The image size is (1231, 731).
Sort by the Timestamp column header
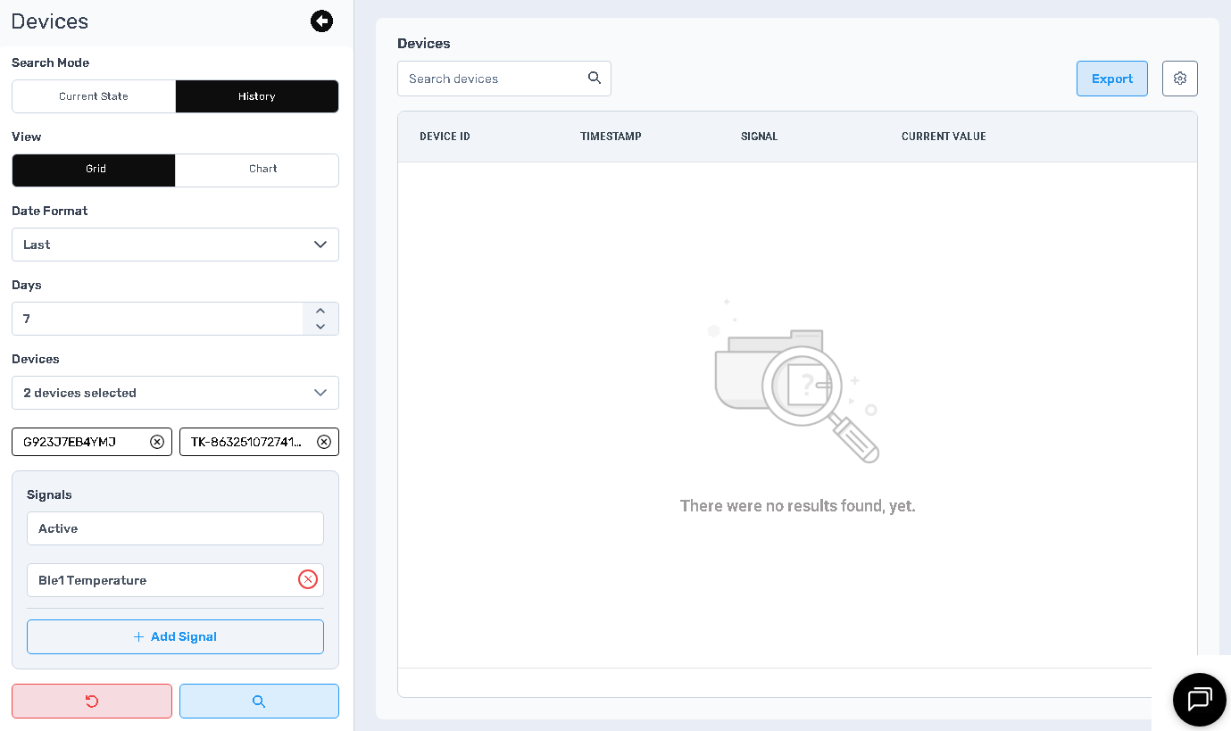[611, 137]
